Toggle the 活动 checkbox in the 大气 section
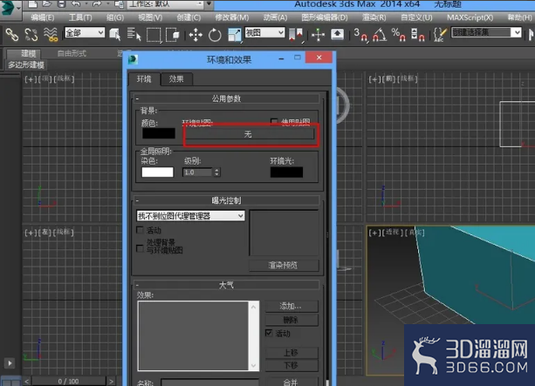 click(x=269, y=333)
